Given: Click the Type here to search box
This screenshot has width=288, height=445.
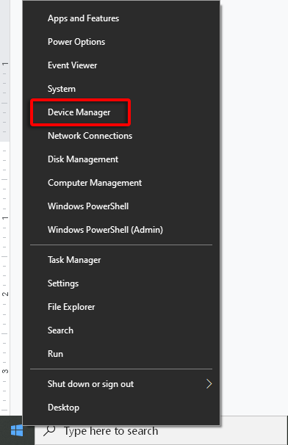Looking at the screenshot, I should click(x=162, y=430).
